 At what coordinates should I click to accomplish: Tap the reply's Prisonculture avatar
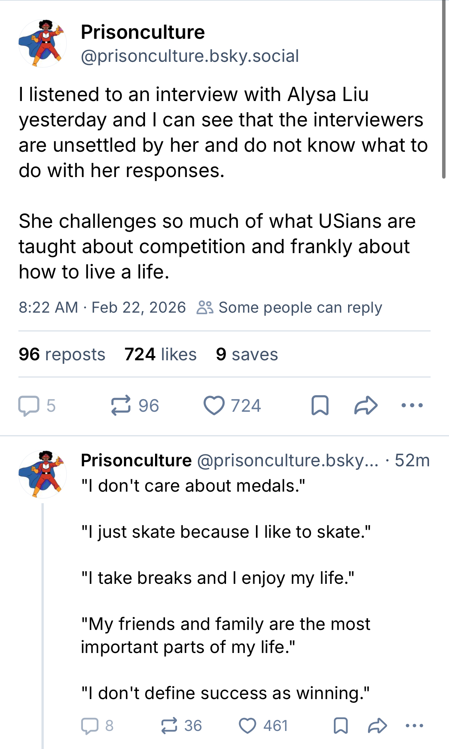[x=42, y=474]
